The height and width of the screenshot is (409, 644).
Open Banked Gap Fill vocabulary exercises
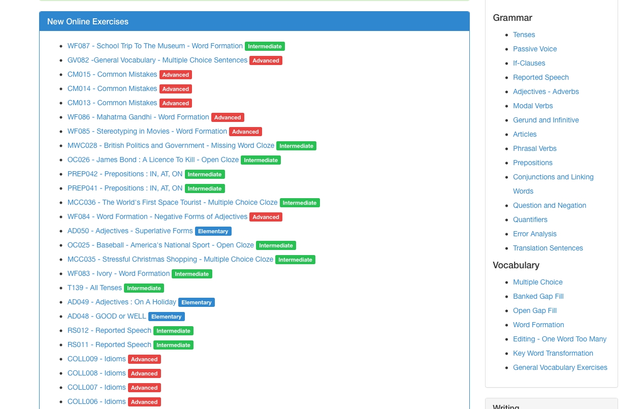(x=538, y=296)
